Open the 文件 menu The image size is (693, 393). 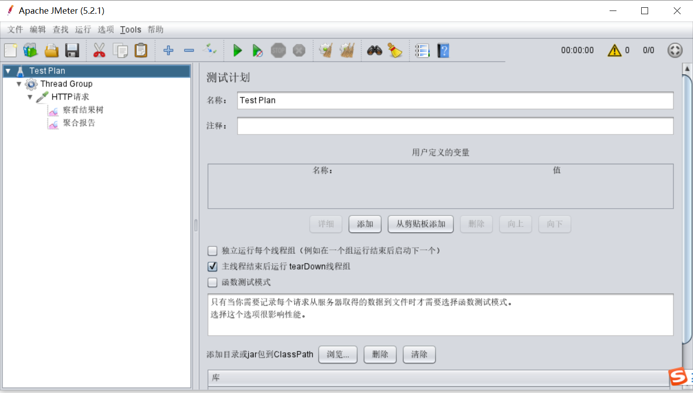pyautogui.click(x=15, y=30)
